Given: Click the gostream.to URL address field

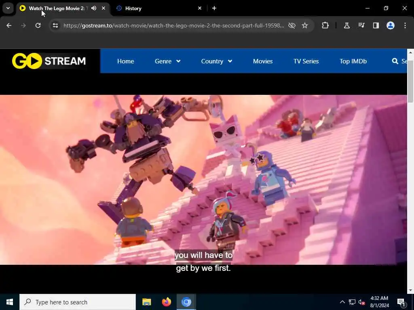Looking at the screenshot, I should click(173, 25).
